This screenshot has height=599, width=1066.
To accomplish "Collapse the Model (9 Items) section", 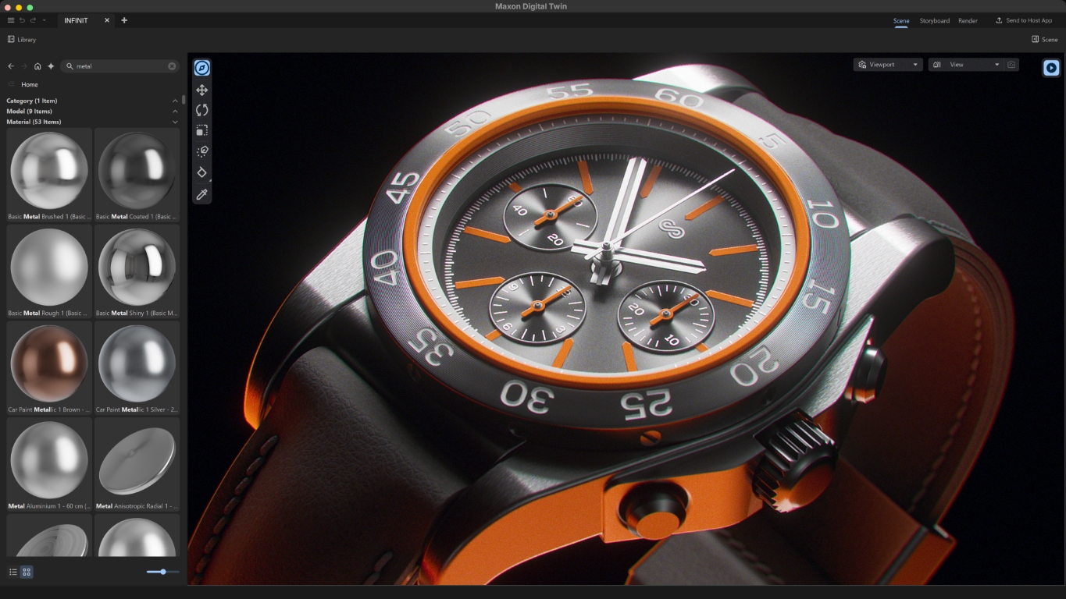I will coord(175,111).
